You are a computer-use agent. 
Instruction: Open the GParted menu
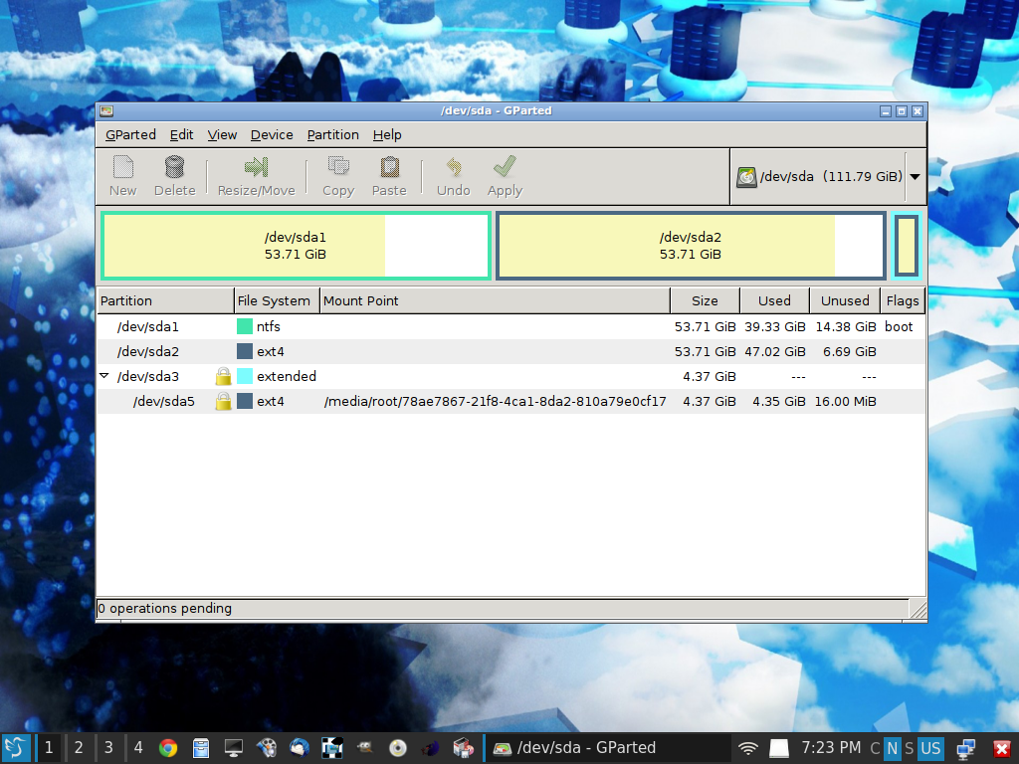coord(130,135)
